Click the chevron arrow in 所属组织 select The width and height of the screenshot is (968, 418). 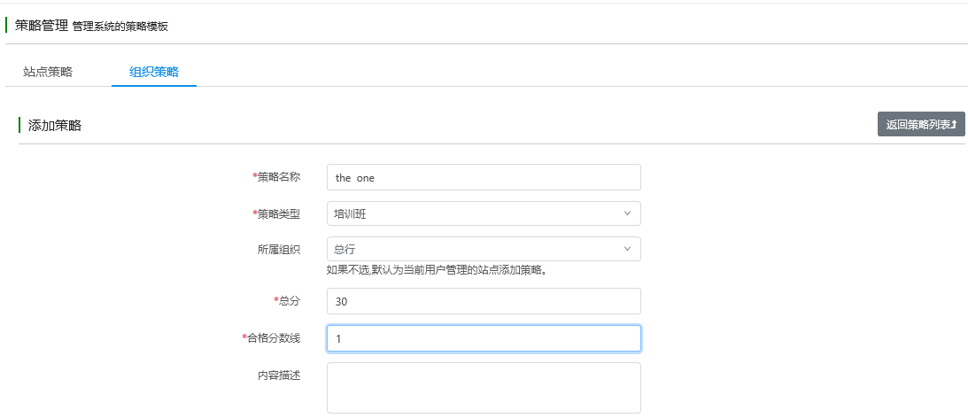(x=627, y=249)
